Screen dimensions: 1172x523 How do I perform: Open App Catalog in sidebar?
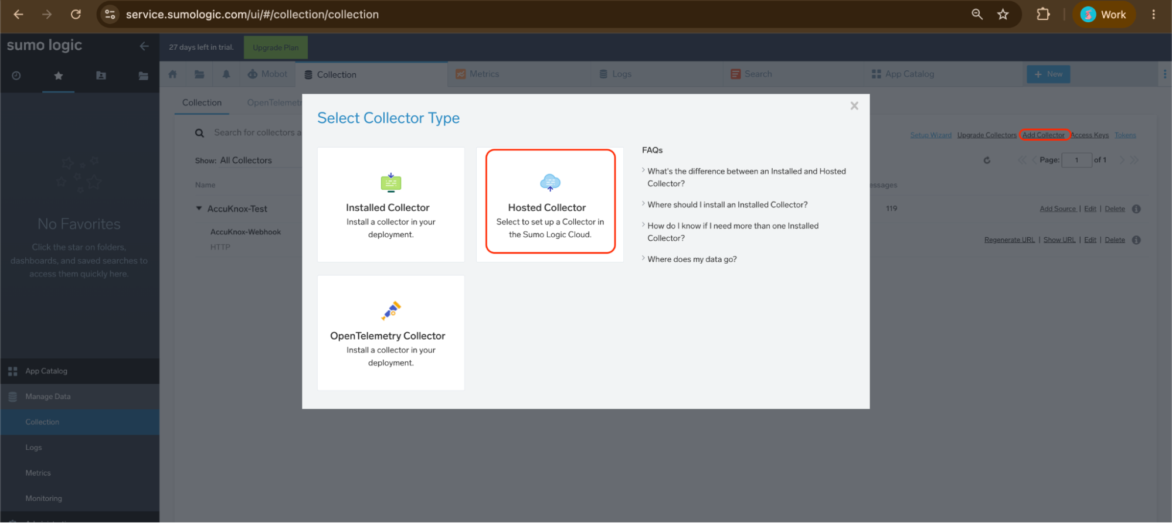tap(80, 371)
